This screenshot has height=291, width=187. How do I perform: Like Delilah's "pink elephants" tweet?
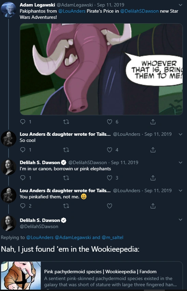(110, 178)
